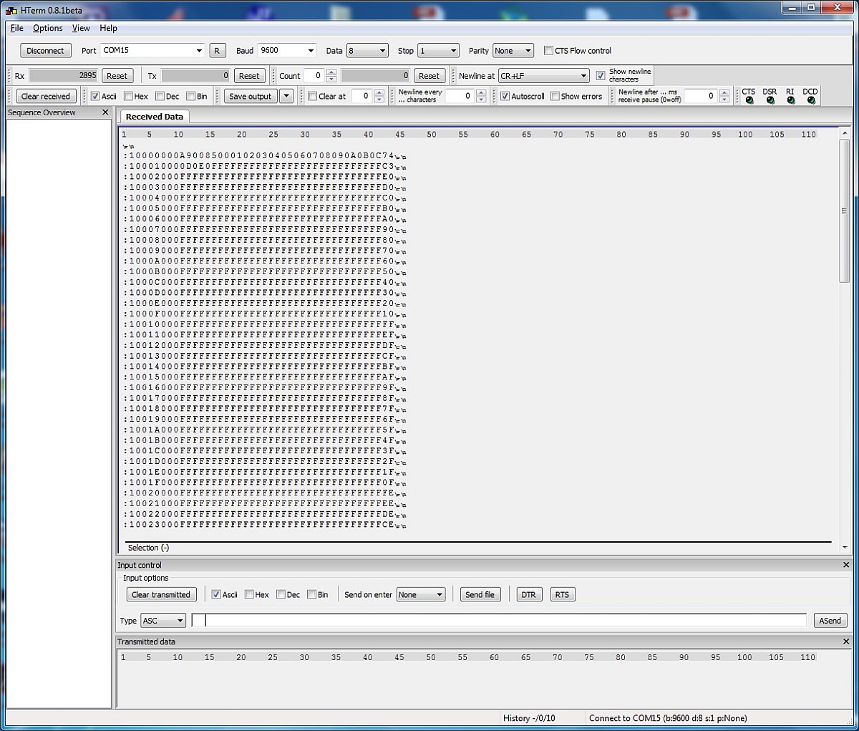Image resolution: width=859 pixels, height=731 pixels.
Task: Close the Sequence Overview panel
Action: [105, 112]
